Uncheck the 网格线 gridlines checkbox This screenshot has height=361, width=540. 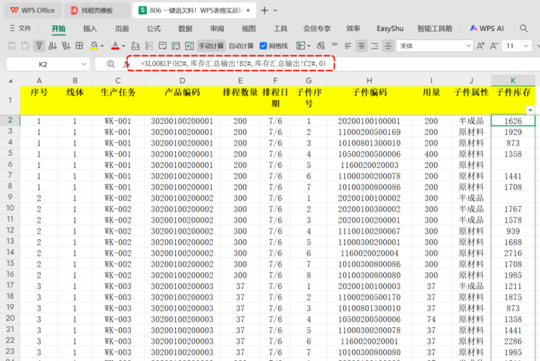[x=263, y=46]
